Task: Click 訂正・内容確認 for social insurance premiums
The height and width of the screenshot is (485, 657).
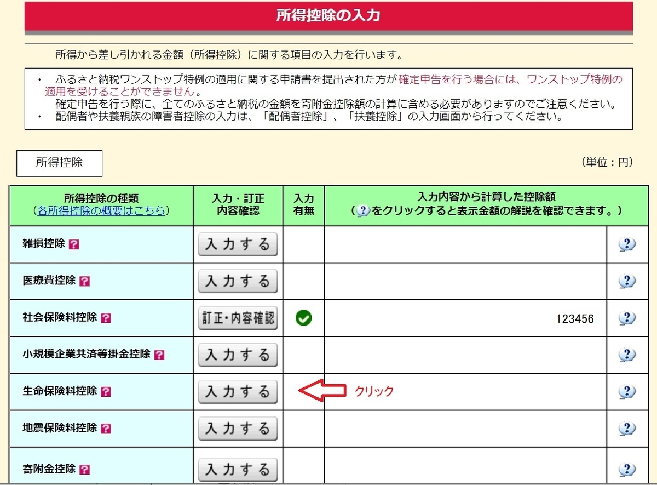Action: (x=238, y=318)
